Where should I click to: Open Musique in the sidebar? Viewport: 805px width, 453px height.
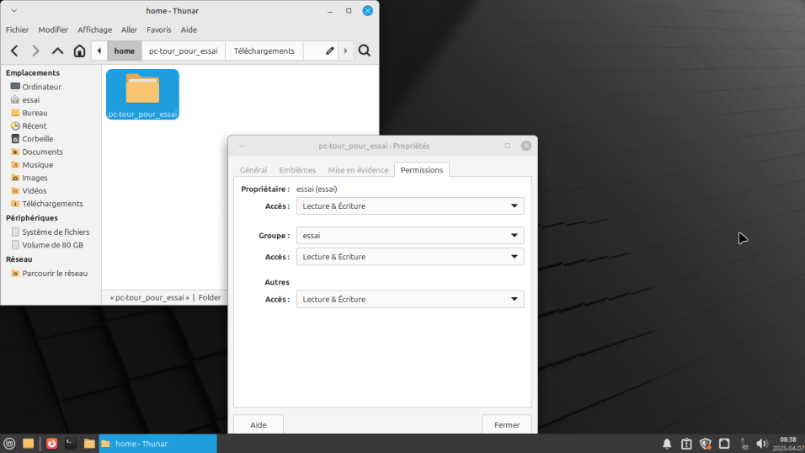point(38,165)
